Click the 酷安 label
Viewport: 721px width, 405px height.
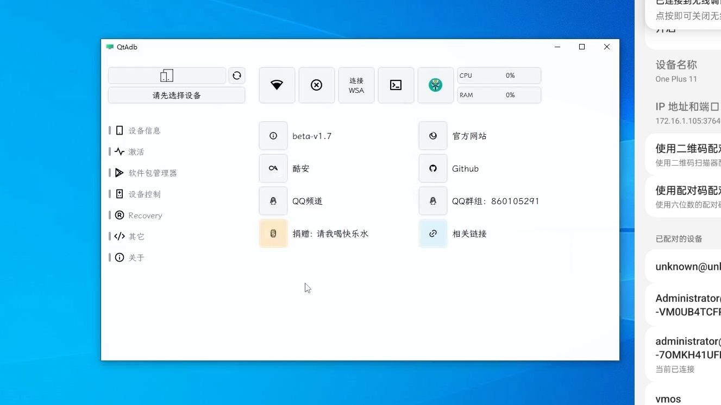coord(301,169)
